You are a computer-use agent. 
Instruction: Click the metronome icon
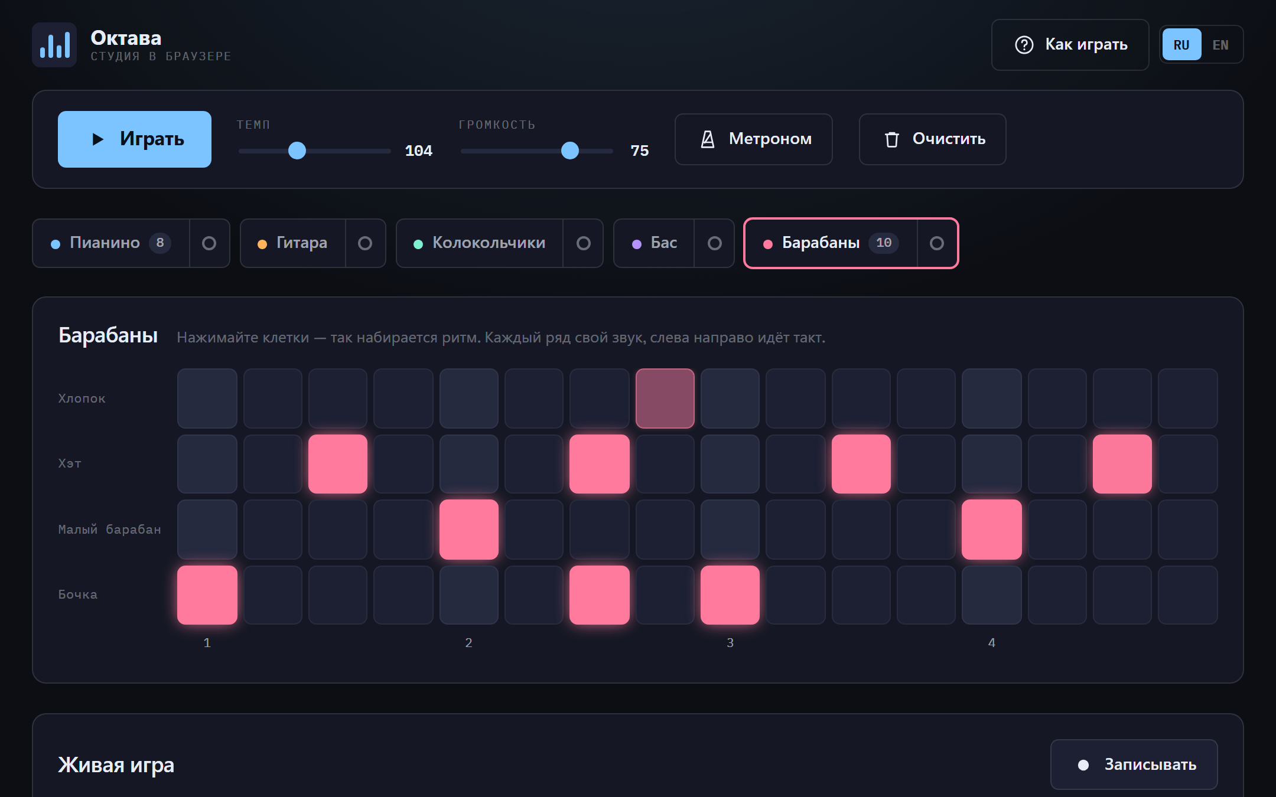(x=708, y=139)
